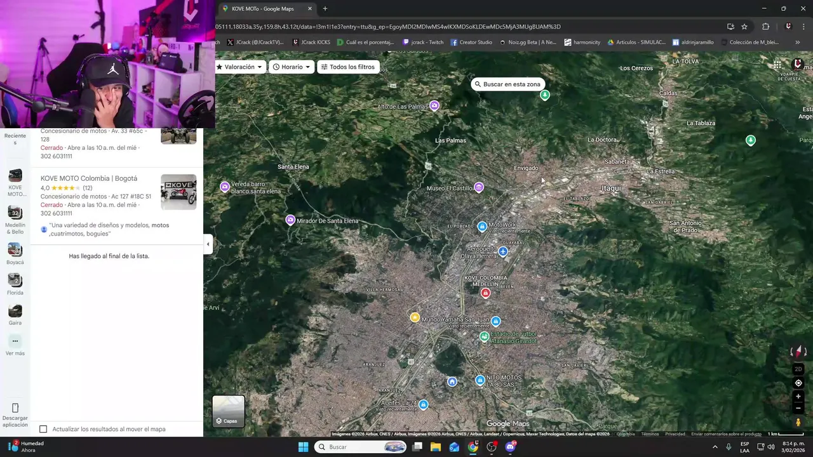Click the Mirador De Santa Elena marker
813x457 pixels.
click(290, 220)
